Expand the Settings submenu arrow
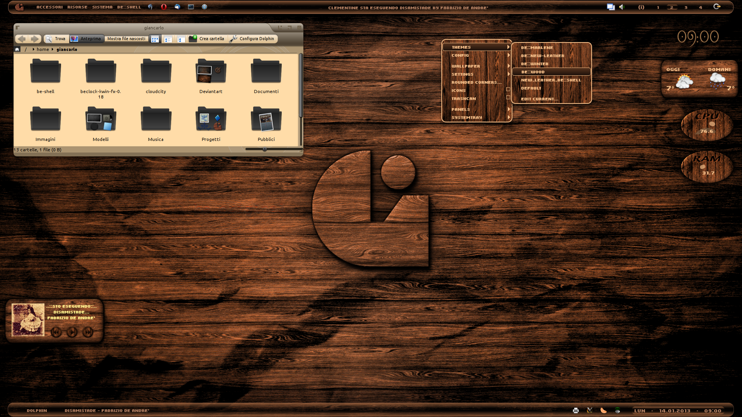 point(509,74)
